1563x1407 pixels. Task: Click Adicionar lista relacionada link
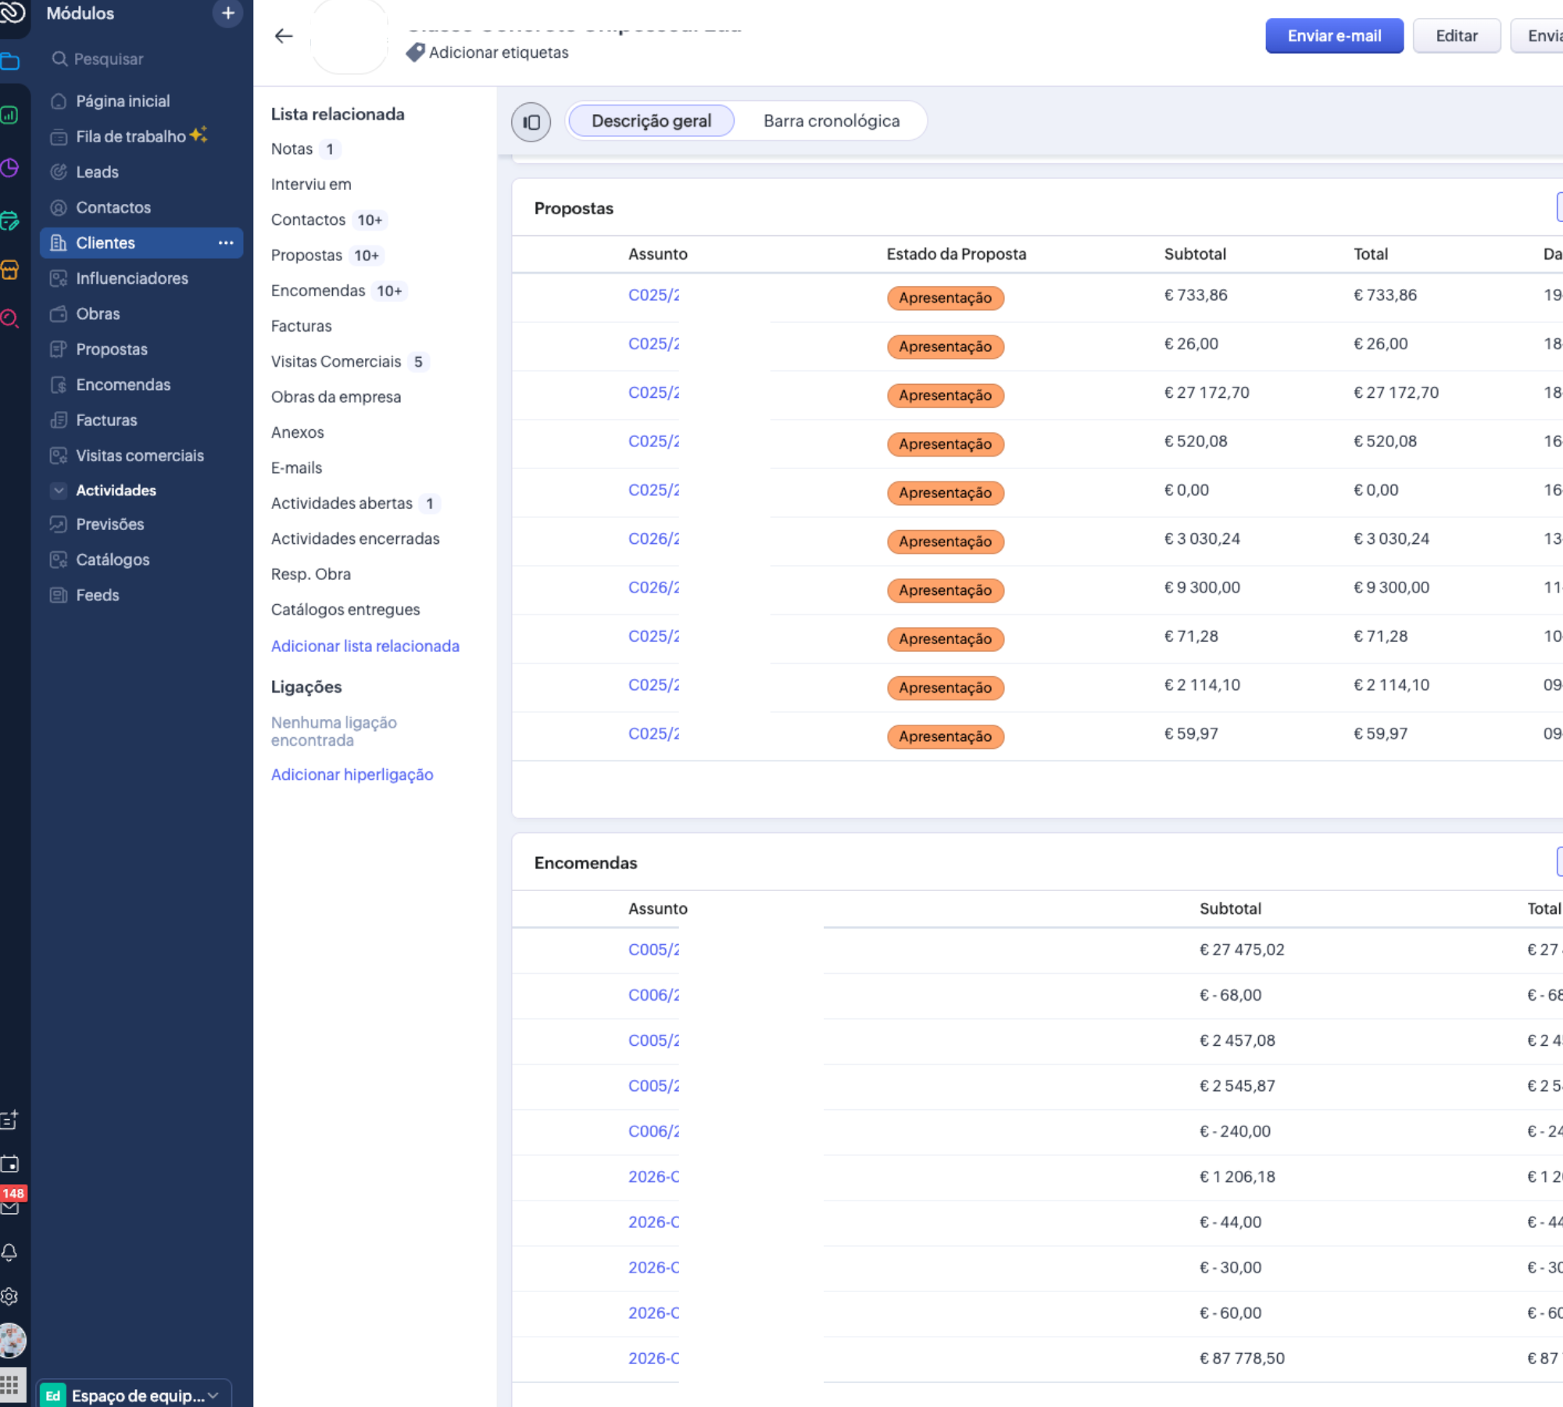pyautogui.click(x=365, y=646)
